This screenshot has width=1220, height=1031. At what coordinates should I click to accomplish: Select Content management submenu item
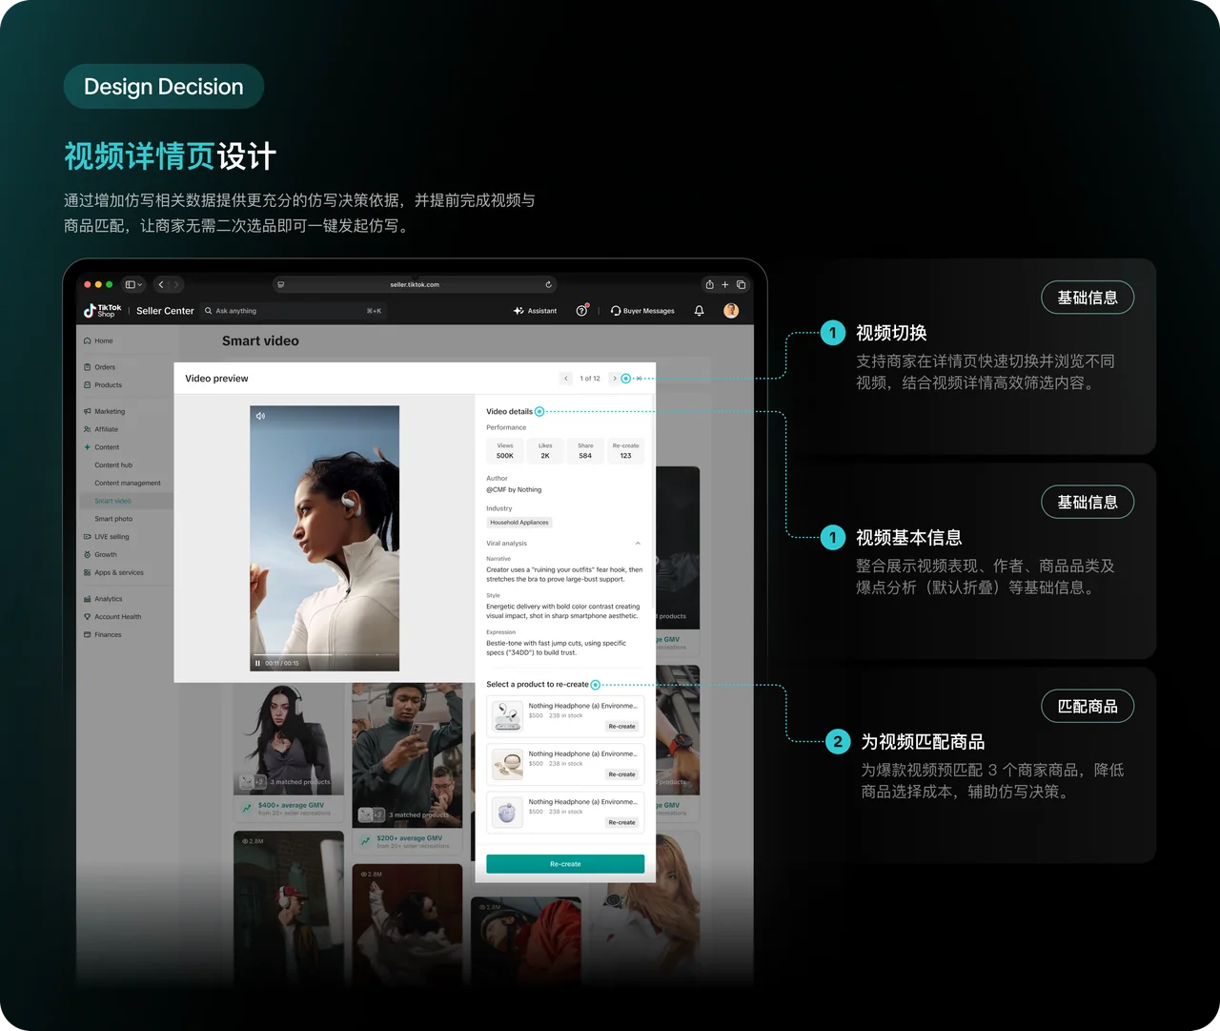[128, 484]
